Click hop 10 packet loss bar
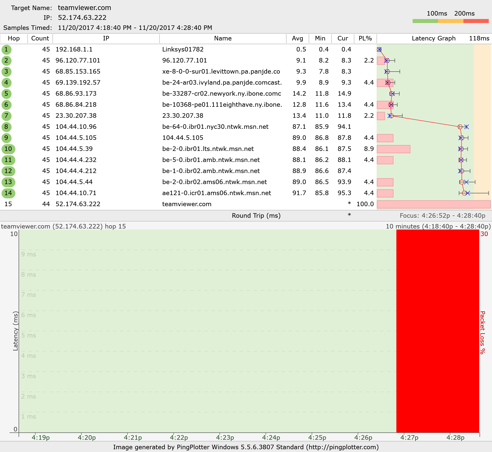 pyautogui.click(x=393, y=149)
